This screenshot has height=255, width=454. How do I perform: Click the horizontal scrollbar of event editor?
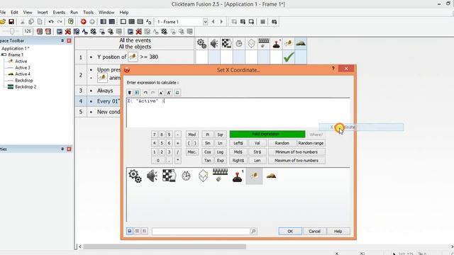[x=164, y=246]
